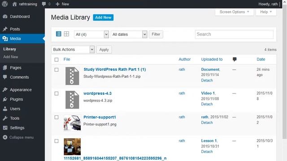Open the Study WordPress Rath Part 1 (1) link
The width and height of the screenshot is (287, 161).
point(115,69)
